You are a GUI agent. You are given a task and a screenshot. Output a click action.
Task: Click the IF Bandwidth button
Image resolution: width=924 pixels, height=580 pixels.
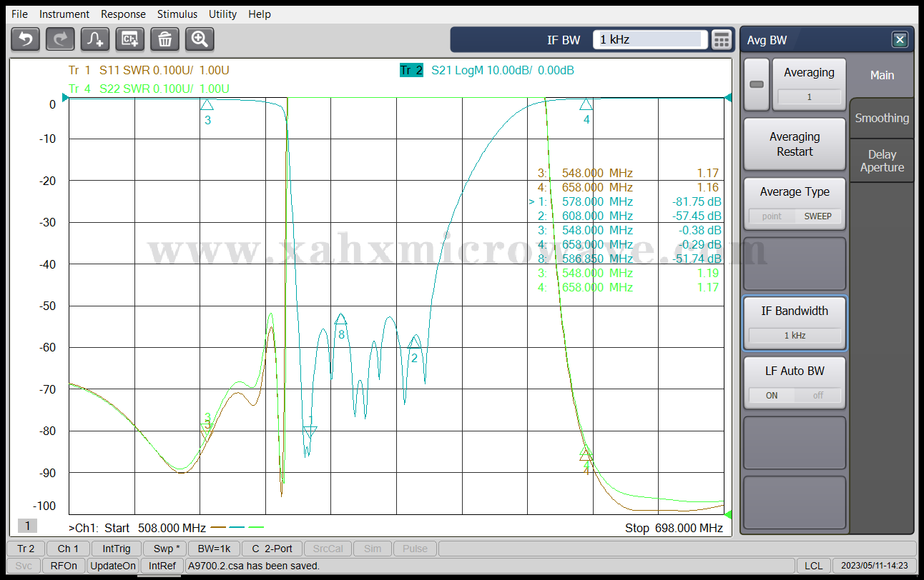pyautogui.click(x=795, y=323)
